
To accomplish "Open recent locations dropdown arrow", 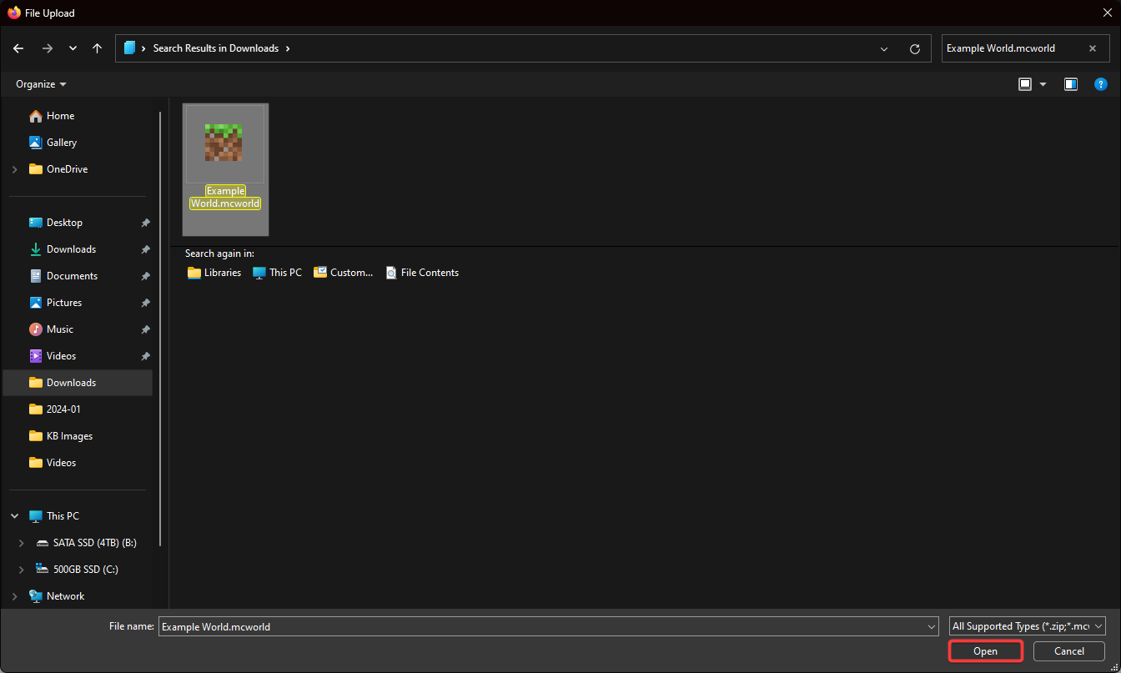I will point(73,48).
